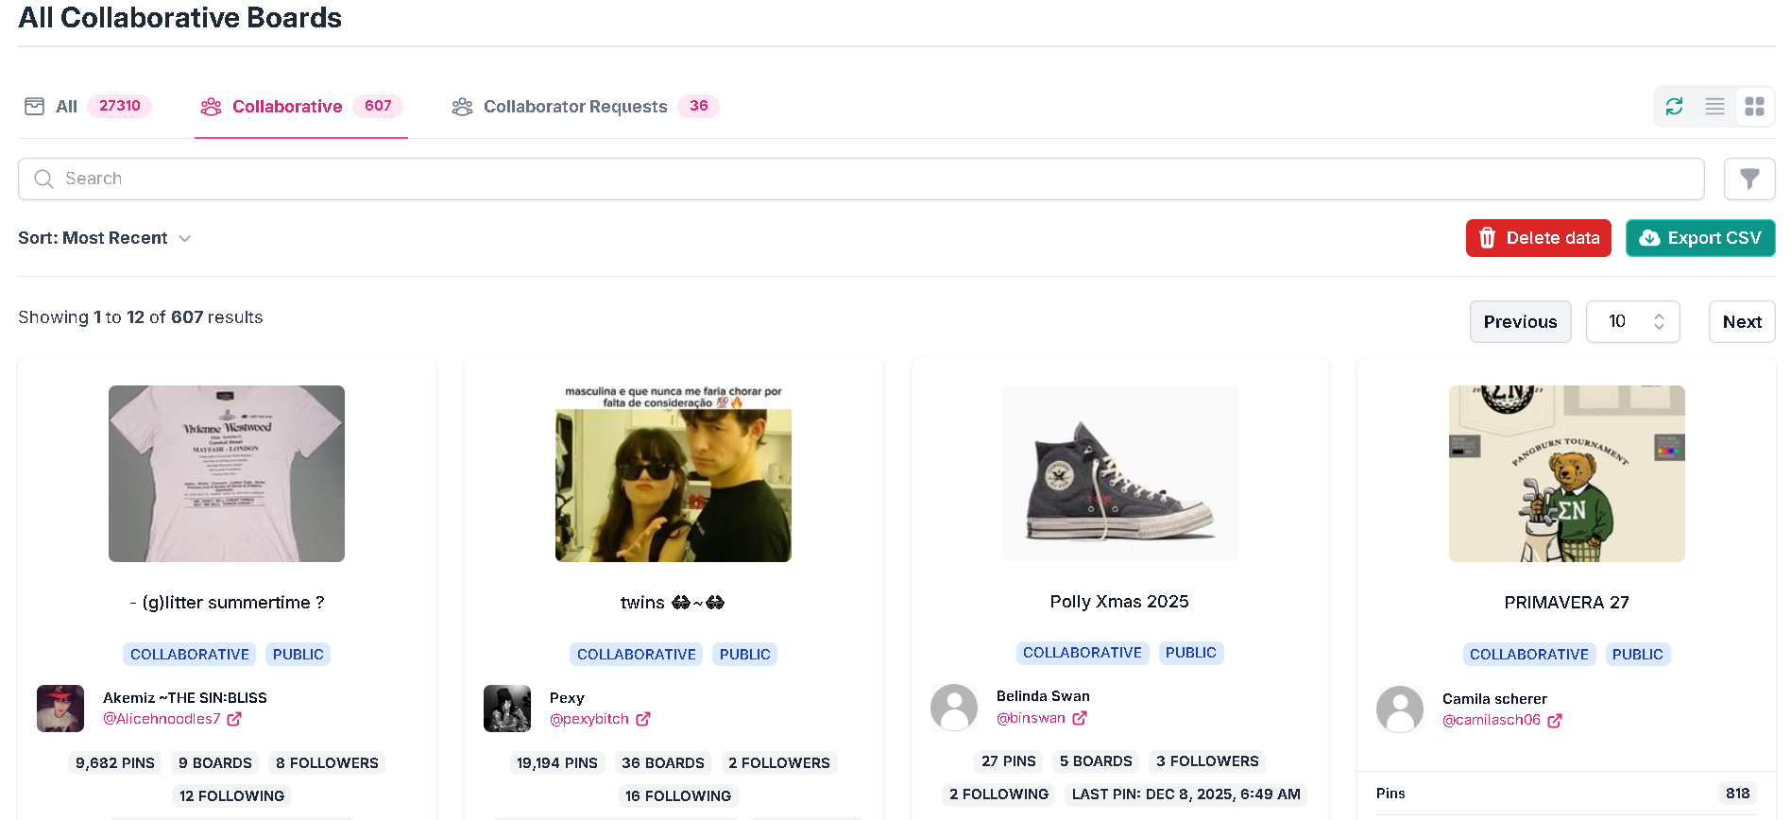Click the PUBLIC tag on PRIMAVERA 27
This screenshot has height=820, width=1791.
(x=1638, y=655)
